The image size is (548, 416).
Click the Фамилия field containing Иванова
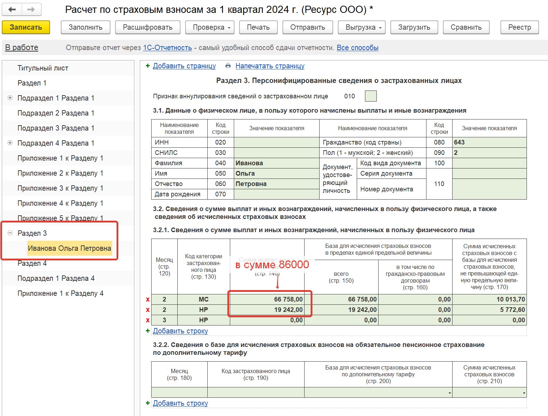(276, 163)
